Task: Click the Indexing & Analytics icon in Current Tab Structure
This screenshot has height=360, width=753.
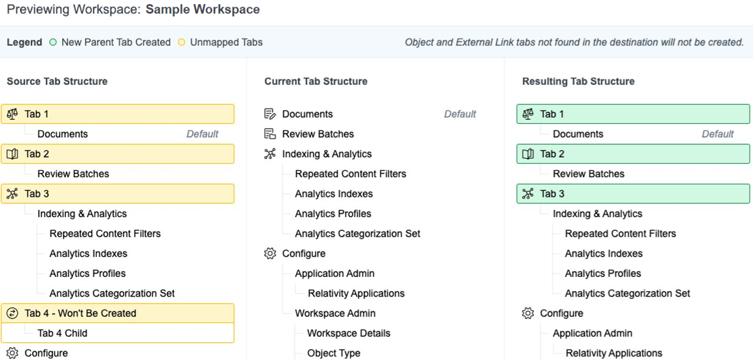Action: click(270, 154)
